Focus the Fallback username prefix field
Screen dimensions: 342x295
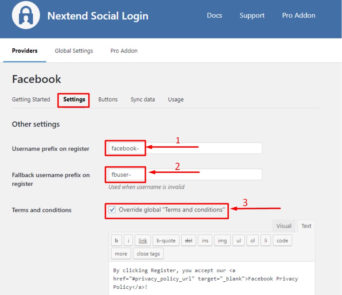185,174
